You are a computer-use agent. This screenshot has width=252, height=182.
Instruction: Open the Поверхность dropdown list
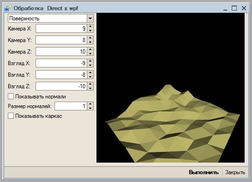pyautogui.click(x=90, y=18)
